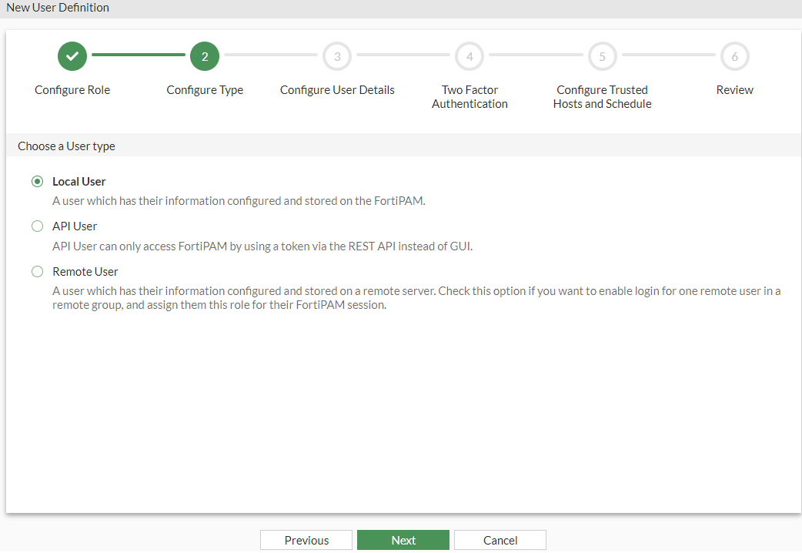The image size is (802, 553).
Task: Click the step 2 Configure Type circle
Action: click(x=205, y=55)
